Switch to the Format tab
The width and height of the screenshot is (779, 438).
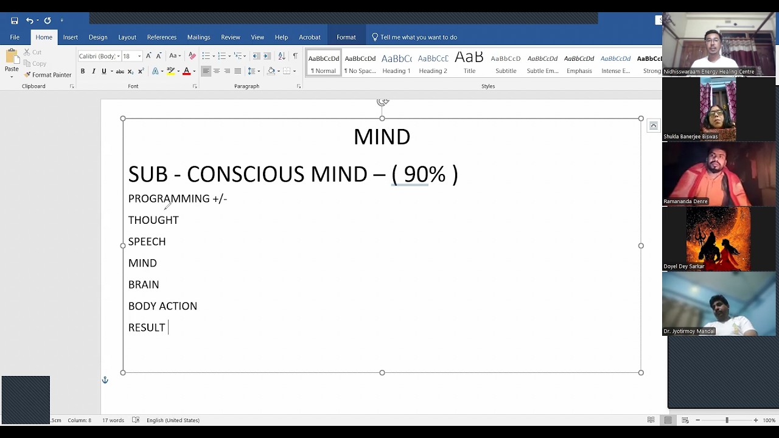[x=346, y=37]
